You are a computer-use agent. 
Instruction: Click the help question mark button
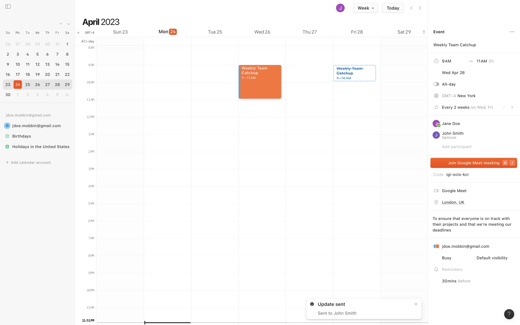[509, 314]
